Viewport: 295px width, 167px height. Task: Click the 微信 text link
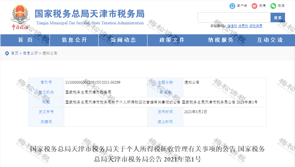point(281,6)
